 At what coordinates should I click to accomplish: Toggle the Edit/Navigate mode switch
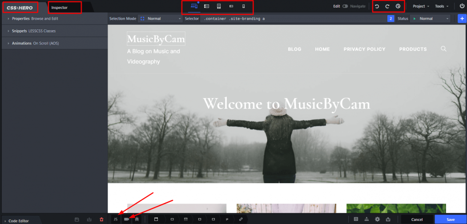pyautogui.click(x=345, y=6)
